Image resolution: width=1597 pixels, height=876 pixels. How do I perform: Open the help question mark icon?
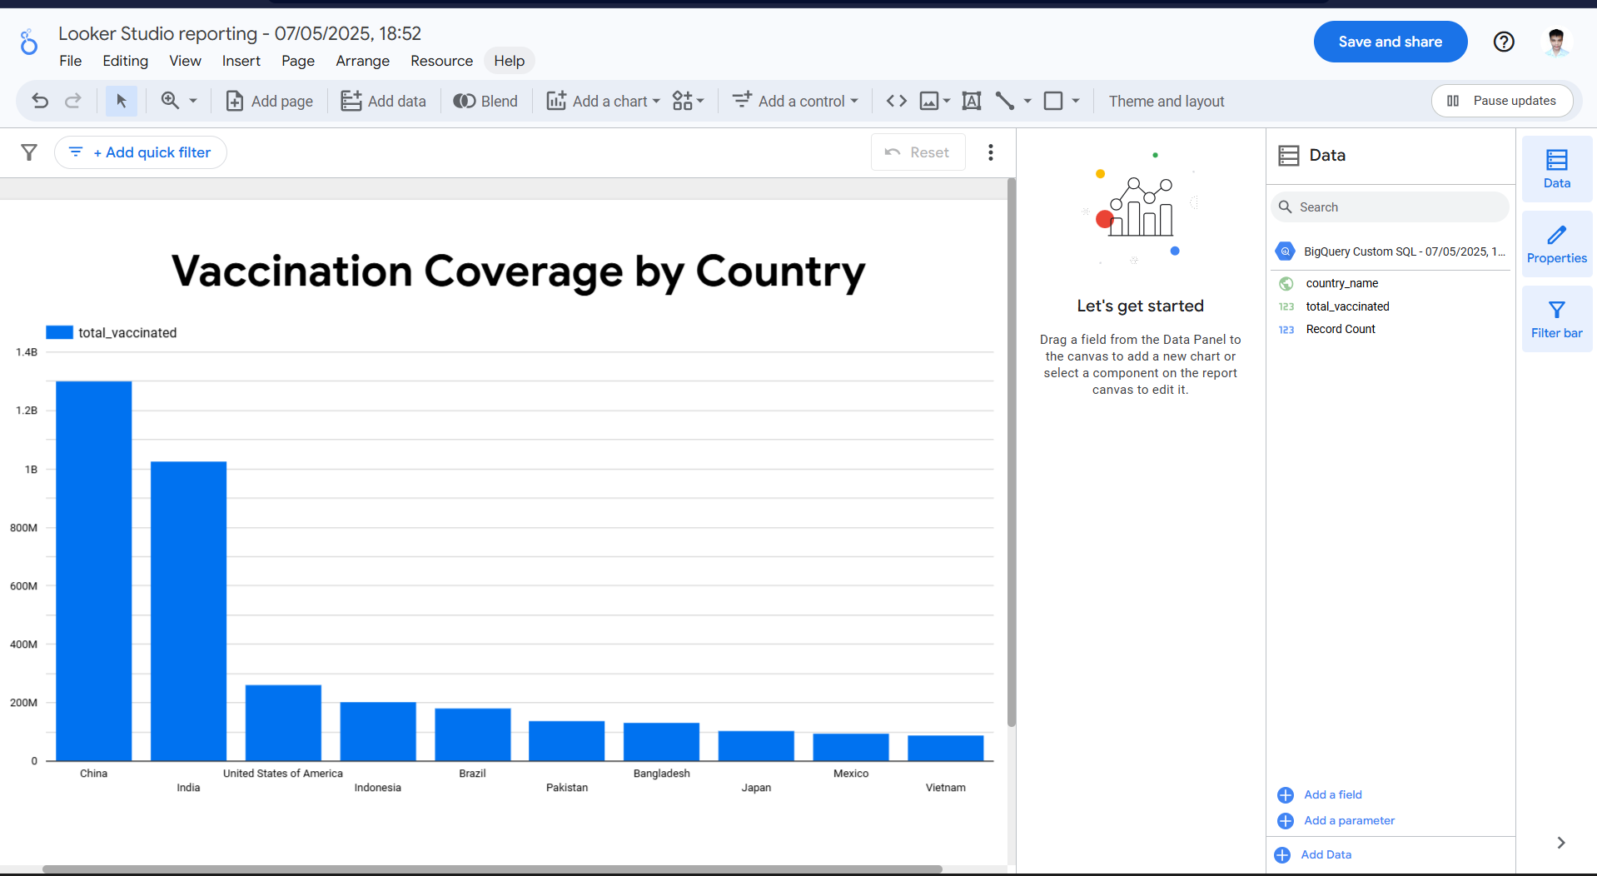(x=1503, y=42)
